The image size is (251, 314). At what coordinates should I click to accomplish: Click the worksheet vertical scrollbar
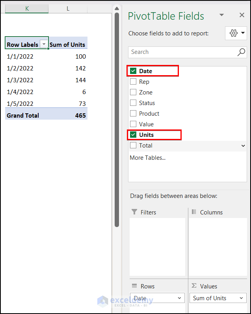pos(117,118)
